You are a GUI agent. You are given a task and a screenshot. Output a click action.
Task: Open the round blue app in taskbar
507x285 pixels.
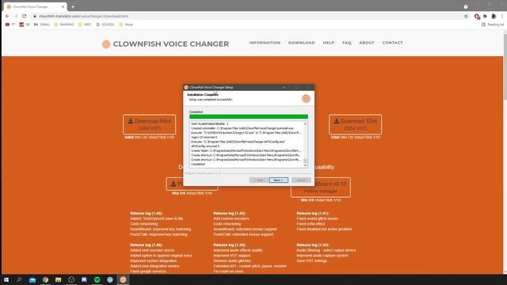pyautogui.click(x=110, y=279)
